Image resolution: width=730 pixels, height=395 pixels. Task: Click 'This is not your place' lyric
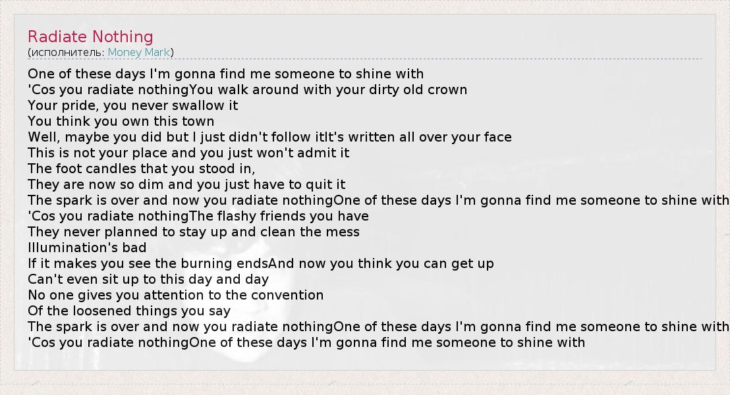pos(188,153)
